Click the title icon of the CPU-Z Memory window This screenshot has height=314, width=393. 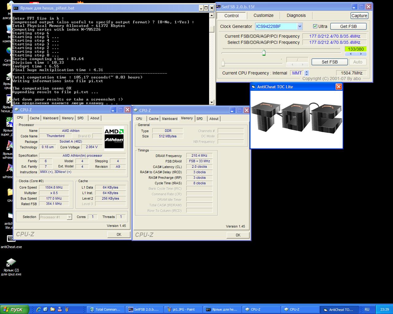pos(136,110)
